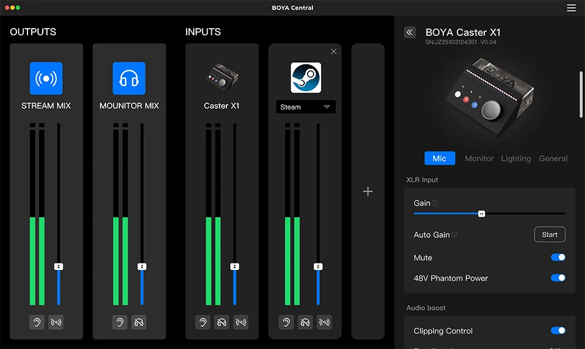Switch to the Monitor tab

pyautogui.click(x=479, y=158)
